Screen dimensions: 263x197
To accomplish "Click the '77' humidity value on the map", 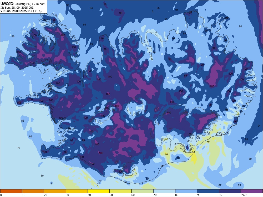I will 19,148.
